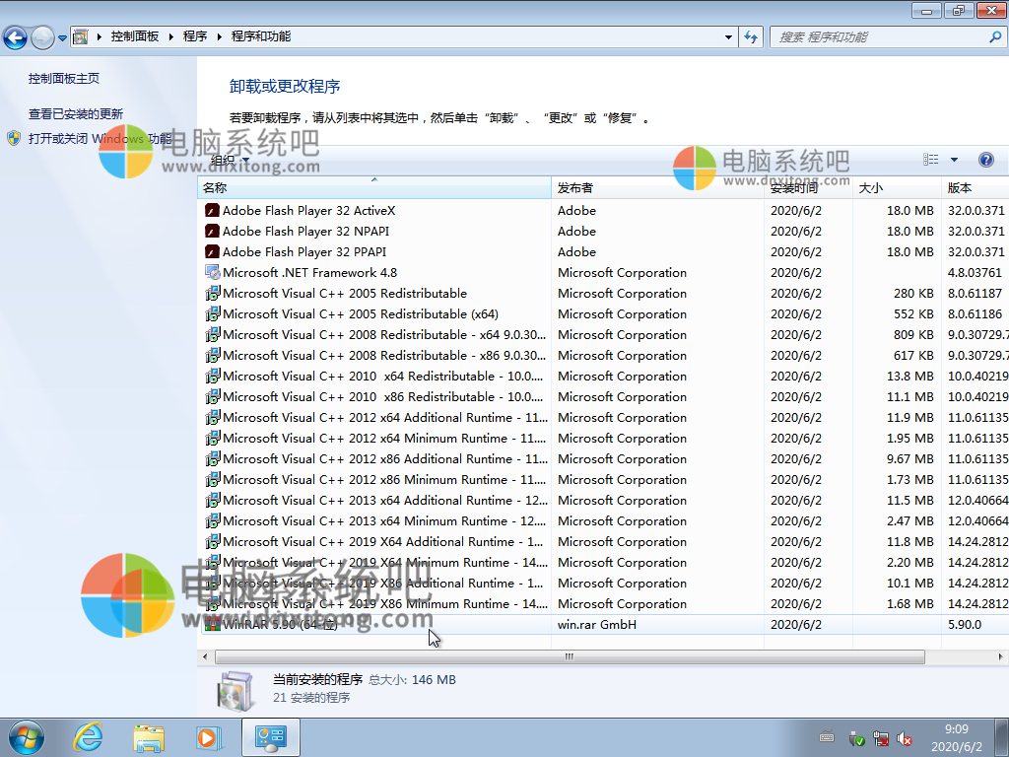Navigate to 程序 in the breadcrumb
The width and height of the screenshot is (1009, 757).
point(194,35)
